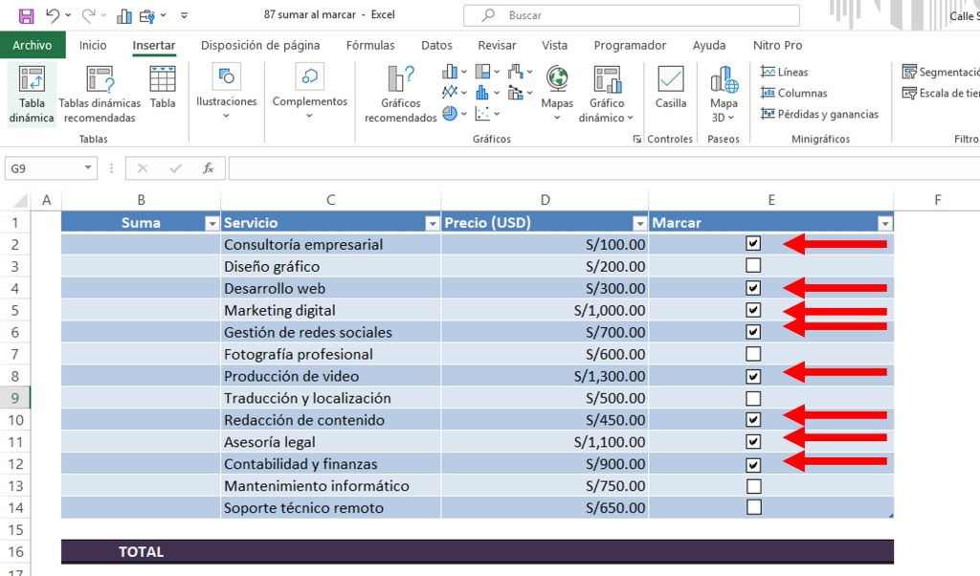The width and height of the screenshot is (980, 576).
Task: Click the Buscar search field
Action: (x=632, y=15)
